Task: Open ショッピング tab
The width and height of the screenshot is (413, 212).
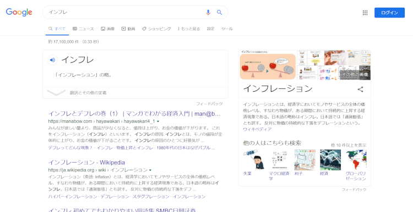Action: click(156, 29)
